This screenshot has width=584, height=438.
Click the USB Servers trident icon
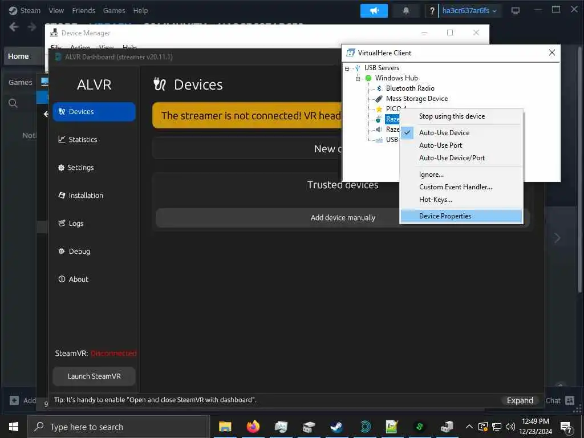[358, 68]
